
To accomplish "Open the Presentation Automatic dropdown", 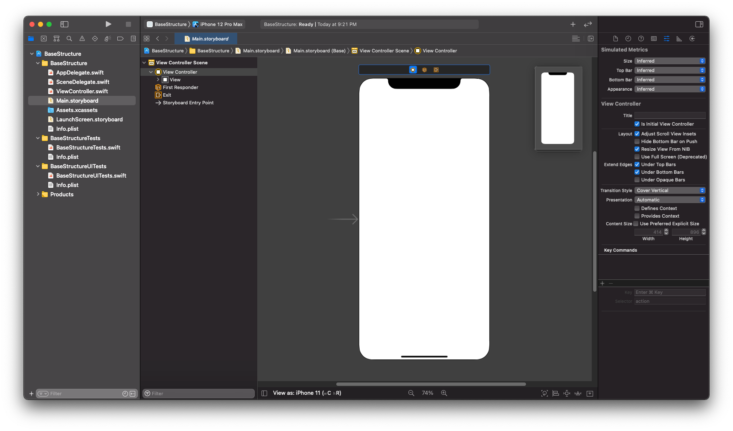I will (670, 200).
